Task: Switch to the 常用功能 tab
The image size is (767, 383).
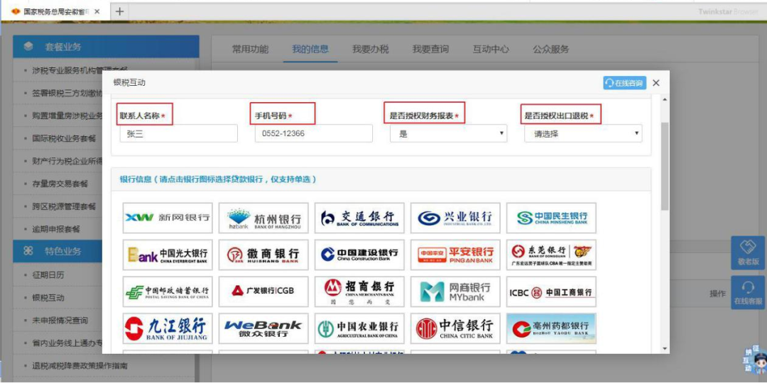Action: [250, 50]
